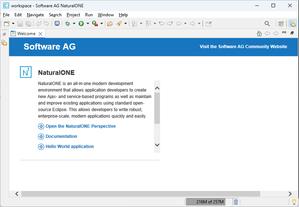This screenshot has height=207, width=299.
Task: Click the Debug bug icon in toolbar
Action: click(x=67, y=24)
